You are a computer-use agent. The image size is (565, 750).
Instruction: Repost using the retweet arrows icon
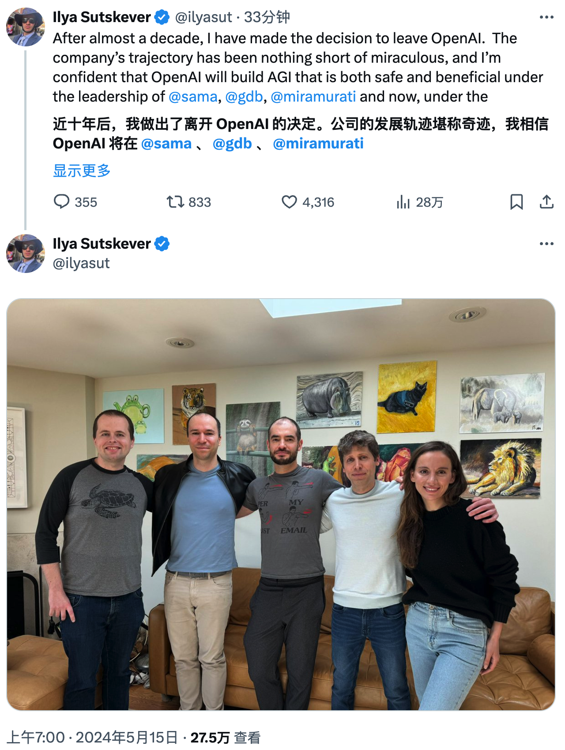(x=175, y=202)
